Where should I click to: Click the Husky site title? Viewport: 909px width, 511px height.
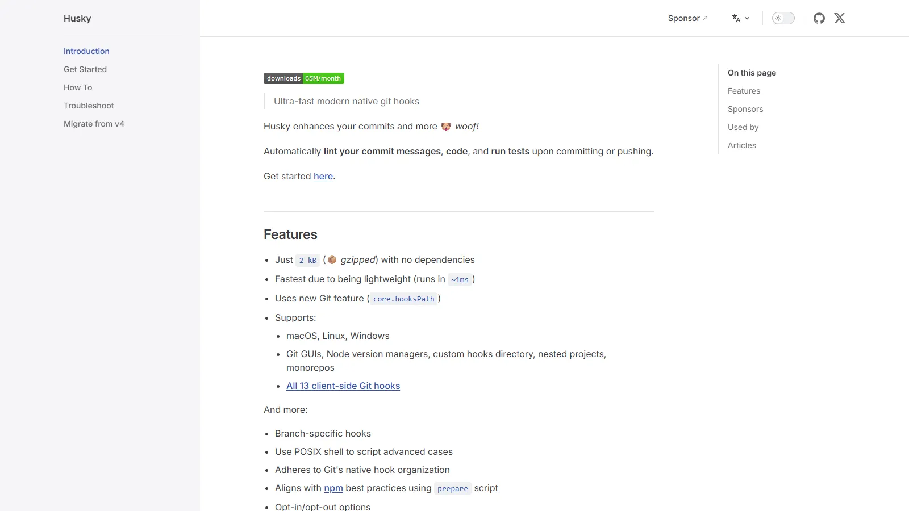(x=77, y=18)
